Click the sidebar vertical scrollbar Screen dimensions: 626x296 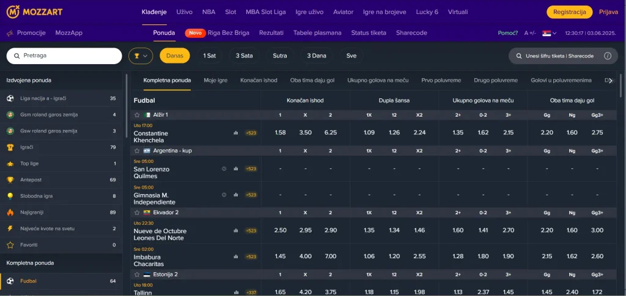click(x=127, y=106)
